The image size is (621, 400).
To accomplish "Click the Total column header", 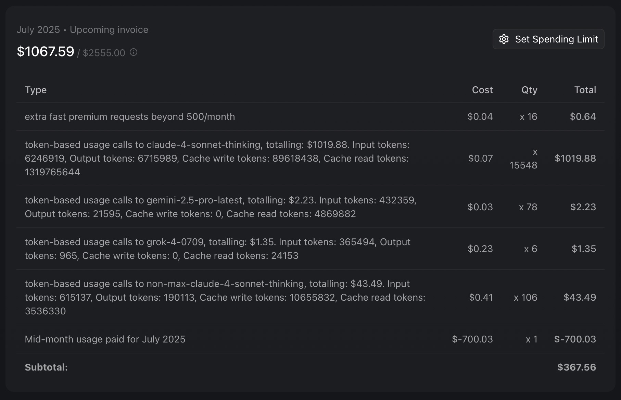I will pyautogui.click(x=585, y=90).
